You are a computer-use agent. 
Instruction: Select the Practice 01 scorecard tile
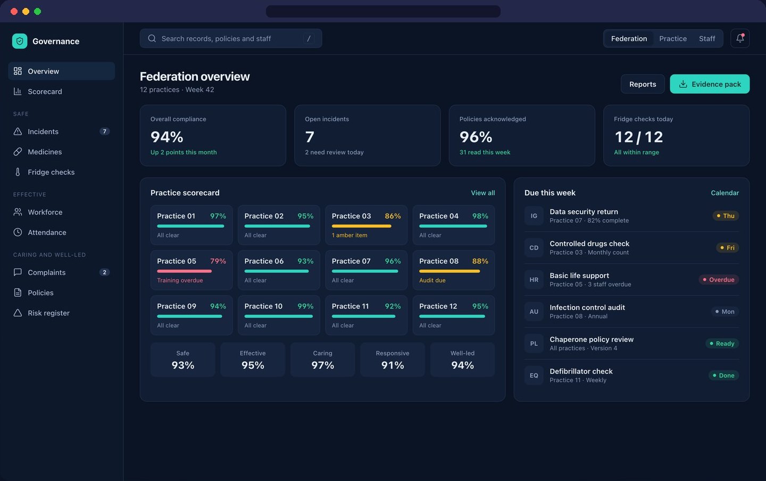point(191,225)
